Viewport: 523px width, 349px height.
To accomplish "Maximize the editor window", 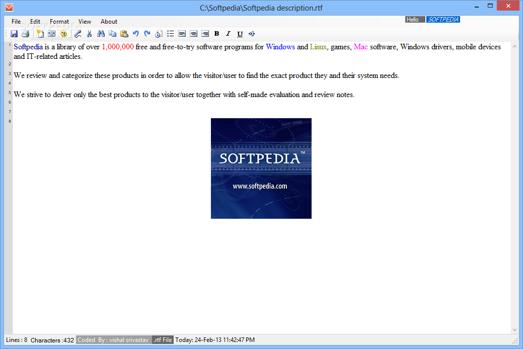I will point(490,6).
